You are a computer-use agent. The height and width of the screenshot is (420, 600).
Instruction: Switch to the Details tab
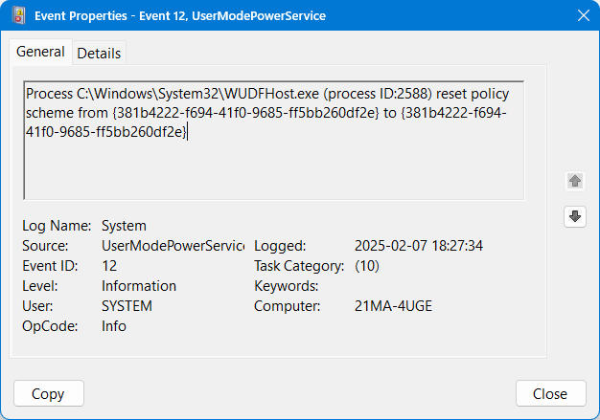tap(99, 54)
